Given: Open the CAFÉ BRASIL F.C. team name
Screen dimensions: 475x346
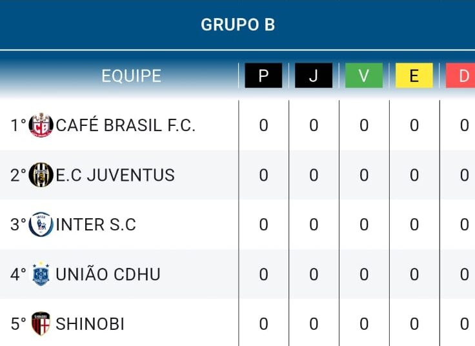Looking at the screenshot, I should point(125,125).
